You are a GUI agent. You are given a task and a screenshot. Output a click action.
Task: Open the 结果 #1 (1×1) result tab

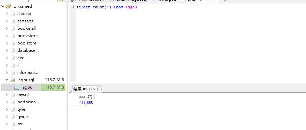(x=87, y=89)
